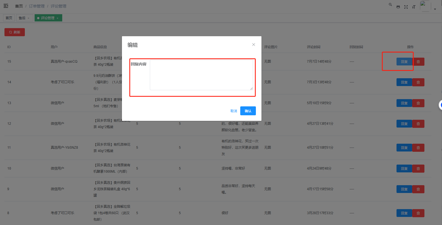Click 回复 for comment ID 10
This screenshot has height=225, width=442.
pyautogui.click(x=404, y=168)
